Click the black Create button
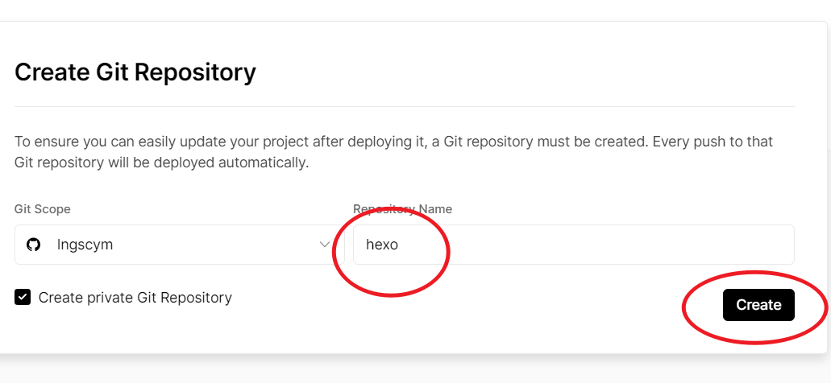 [x=758, y=305]
